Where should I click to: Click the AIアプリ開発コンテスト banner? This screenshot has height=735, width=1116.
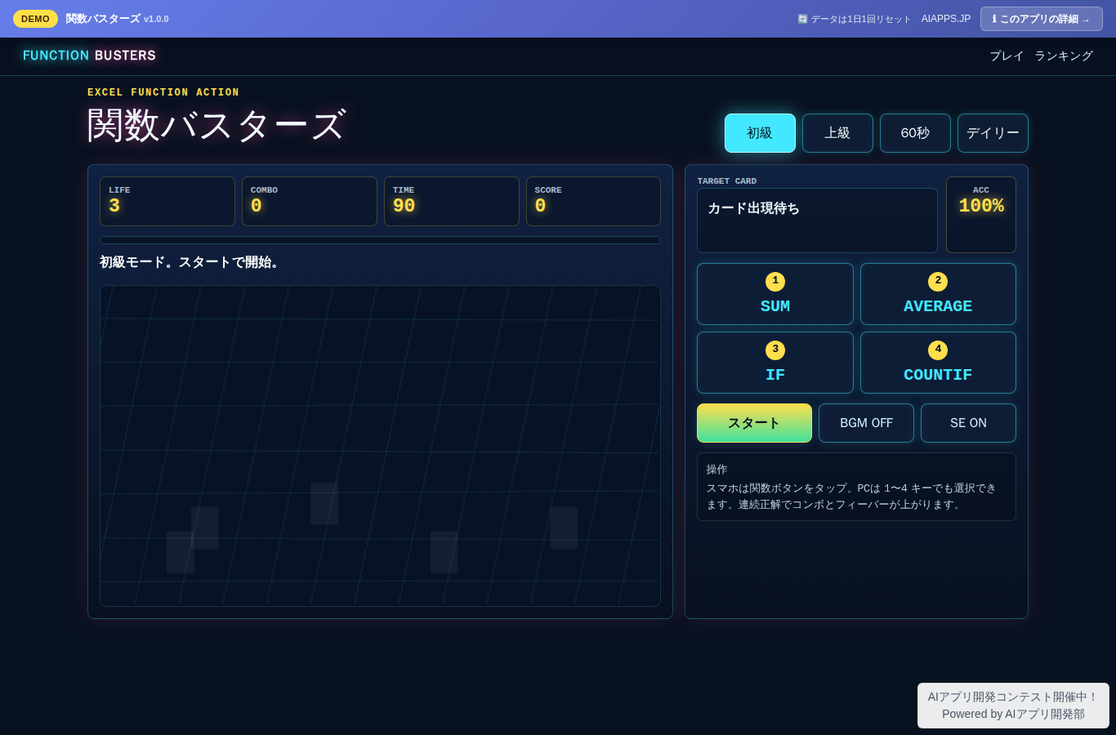pyautogui.click(x=1013, y=706)
